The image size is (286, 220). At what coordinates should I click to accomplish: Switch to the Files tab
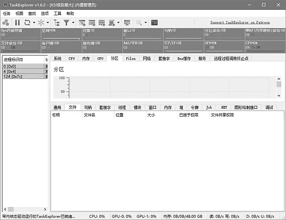(131, 59)
